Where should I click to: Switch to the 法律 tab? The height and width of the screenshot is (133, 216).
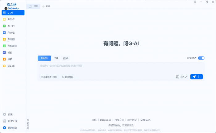(56, 58)
